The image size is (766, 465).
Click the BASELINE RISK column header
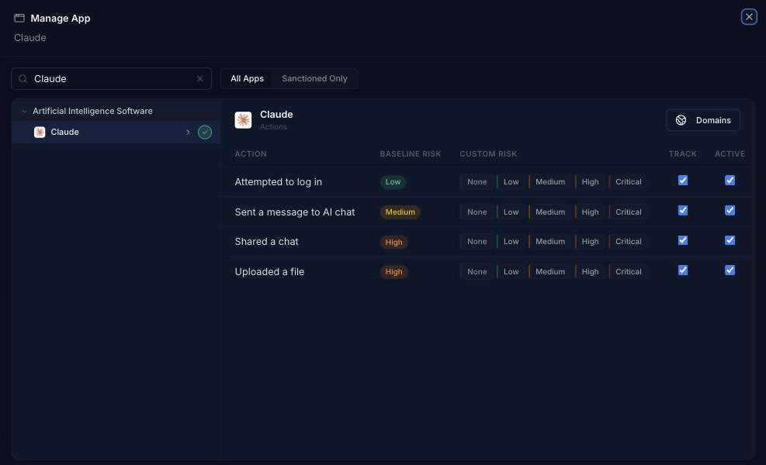pos(411,153)
